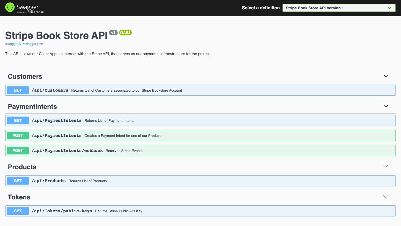Click the 'Returns List of Products' description
401x226 pixels.
point(87,181)
